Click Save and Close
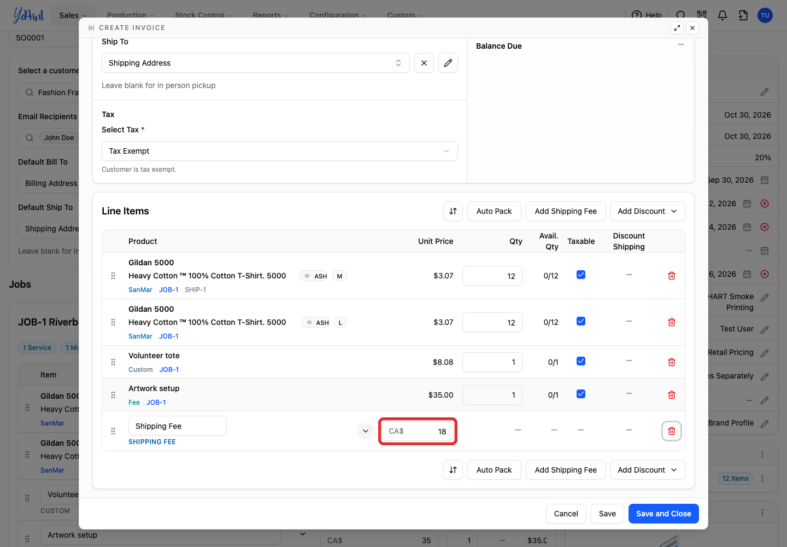 click(663, 514)
